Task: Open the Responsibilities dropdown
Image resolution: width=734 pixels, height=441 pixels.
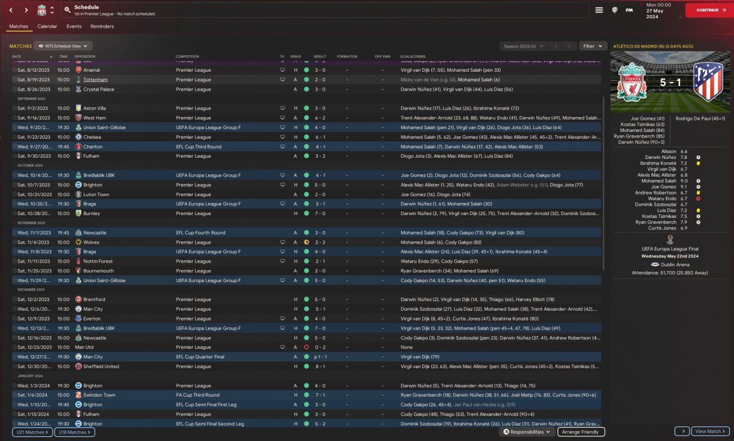Action: coord(527,432)
